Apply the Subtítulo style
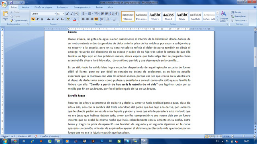This screenshot has height=144, width=257. click(196, 16)
